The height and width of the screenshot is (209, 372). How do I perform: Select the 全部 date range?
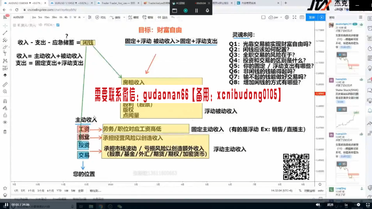[x=81, y=191]
